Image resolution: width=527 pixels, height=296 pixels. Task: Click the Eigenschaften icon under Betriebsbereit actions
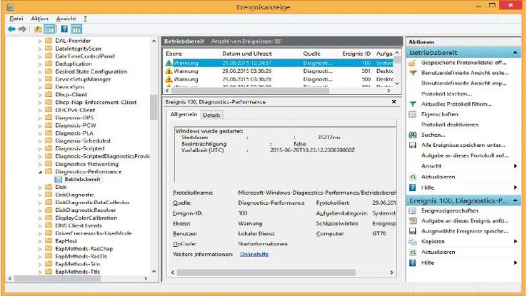coord(413,113)
